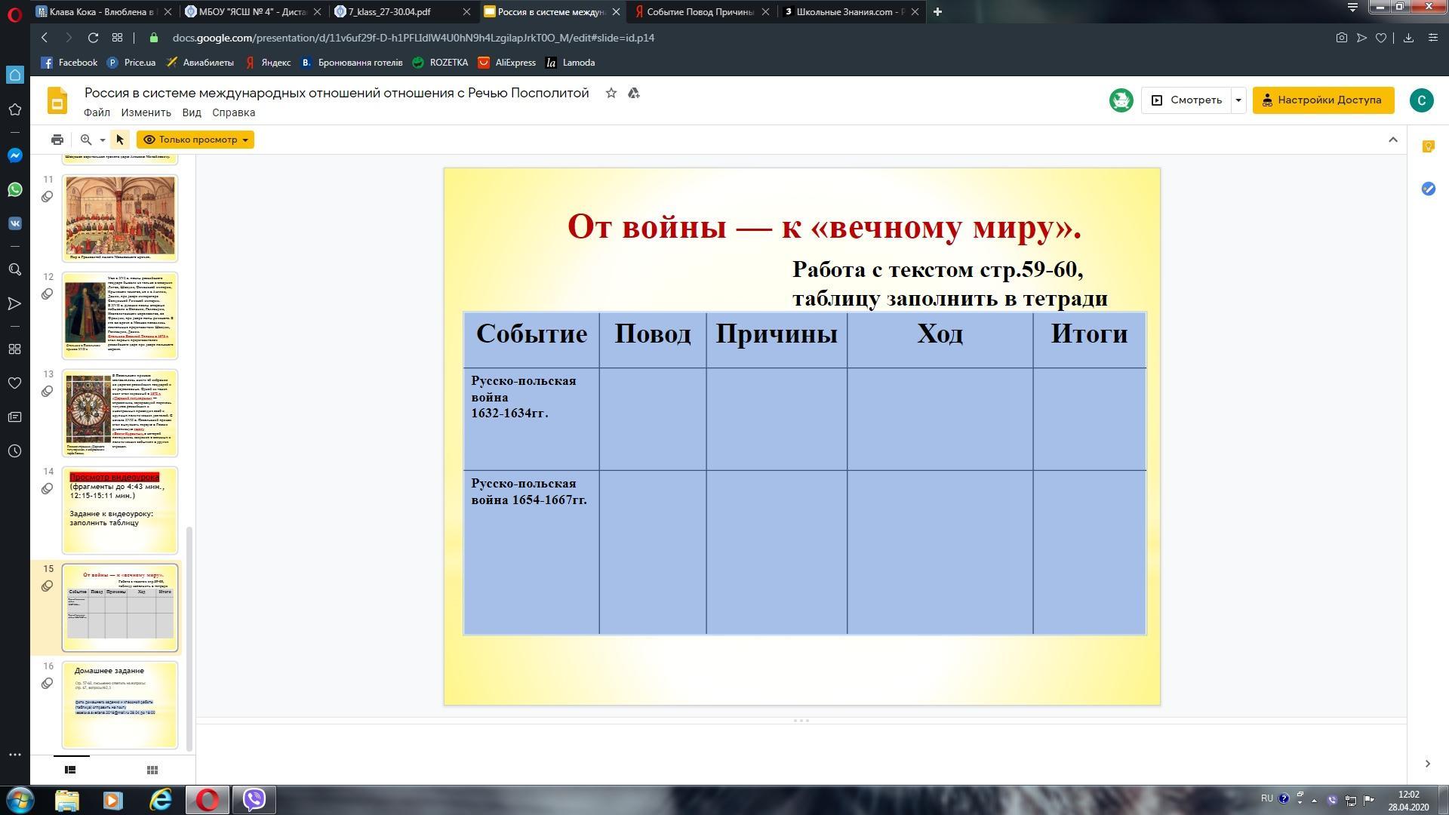Viewport: 1449px width, 815px height.
Task: Switch to filmstrip list view
Action: pyautogui.click(x=70, y=770)
